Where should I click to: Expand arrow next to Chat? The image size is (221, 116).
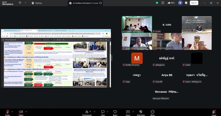point(107,112)
